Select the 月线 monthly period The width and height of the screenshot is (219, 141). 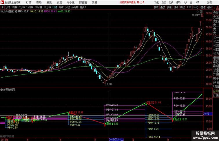[67, 7]
